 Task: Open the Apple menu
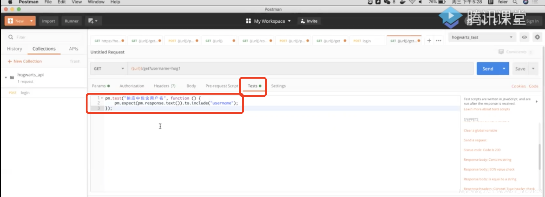click(x=10, y=2)
